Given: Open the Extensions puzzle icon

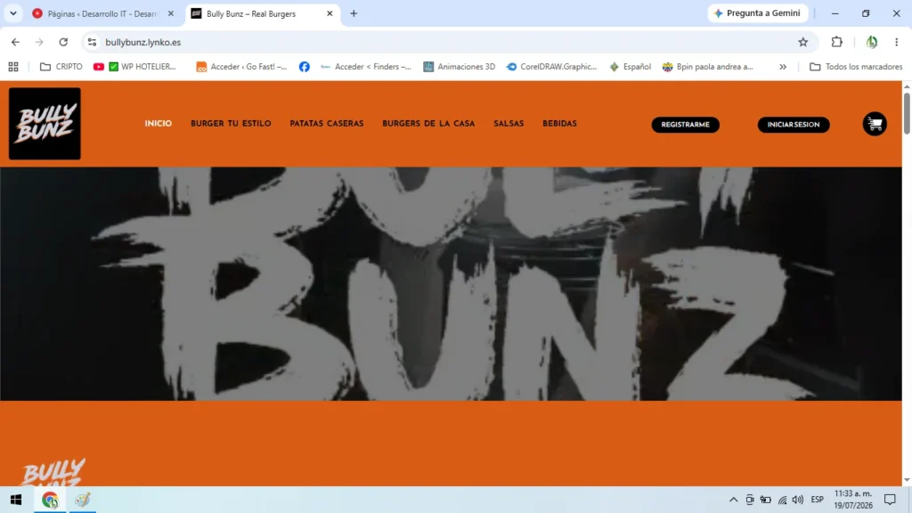Looking at the screenshot, I should 836,42.
